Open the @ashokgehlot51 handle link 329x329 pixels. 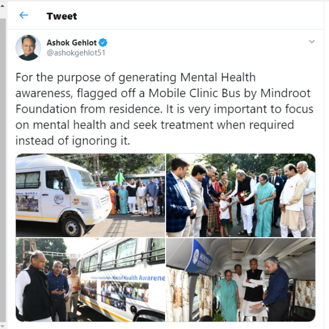[76, 53]
